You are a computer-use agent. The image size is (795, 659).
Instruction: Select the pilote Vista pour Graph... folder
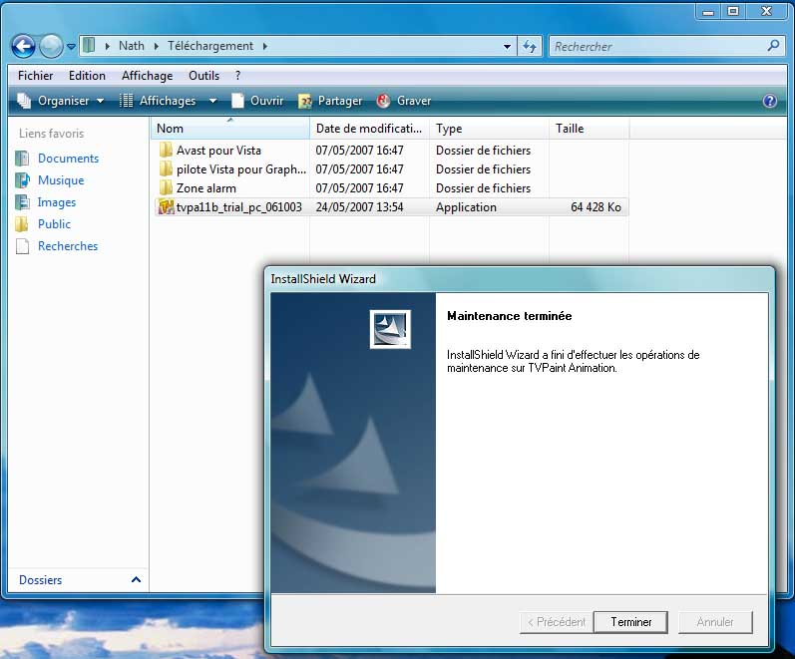tap(241, 169)
